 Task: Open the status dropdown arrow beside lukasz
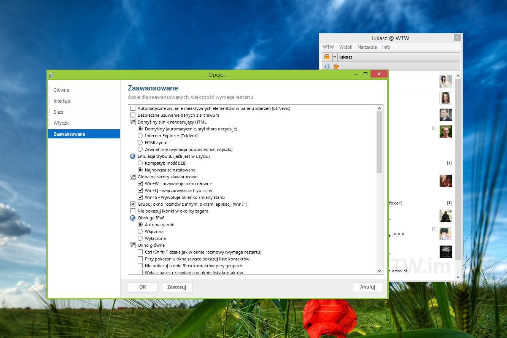[335, 57]
